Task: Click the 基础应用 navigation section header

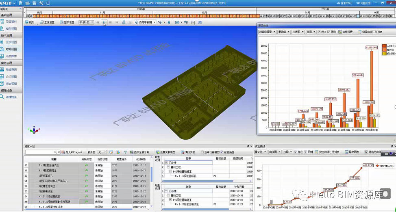Action: (11, 15)
